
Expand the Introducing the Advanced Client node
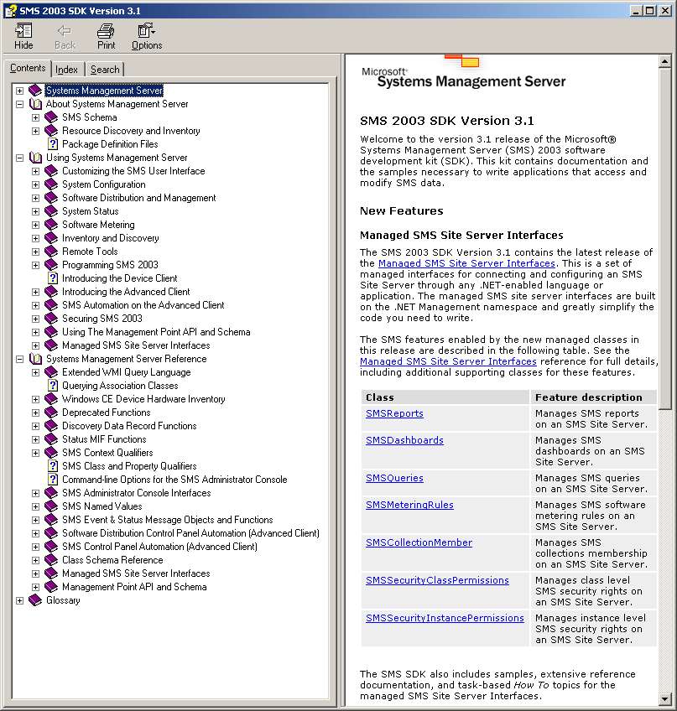point(35,292)
